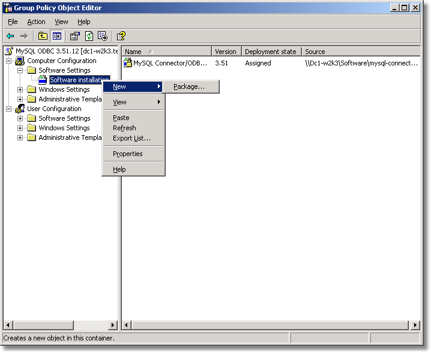The height and width of the screenshot is (353, 431).
Task: Click the Group Policy Object Editor title icon
Action: [x=8, y=8]
